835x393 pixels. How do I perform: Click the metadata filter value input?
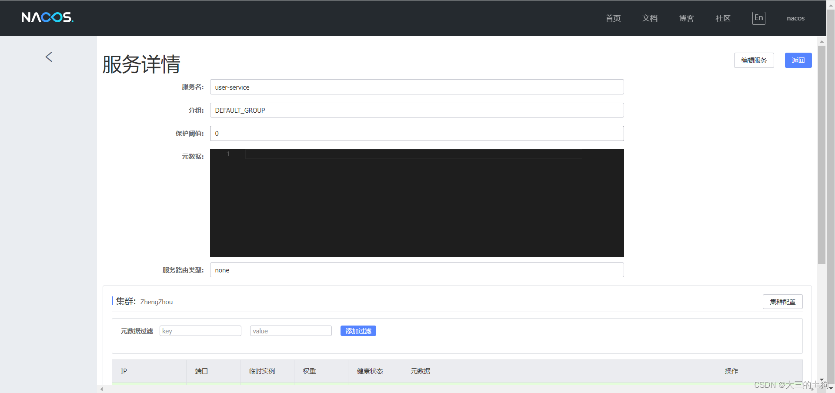(x=291, y=331)
